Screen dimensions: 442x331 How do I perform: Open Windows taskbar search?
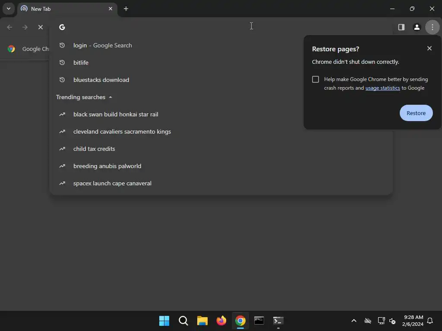[x=183, y=321]
